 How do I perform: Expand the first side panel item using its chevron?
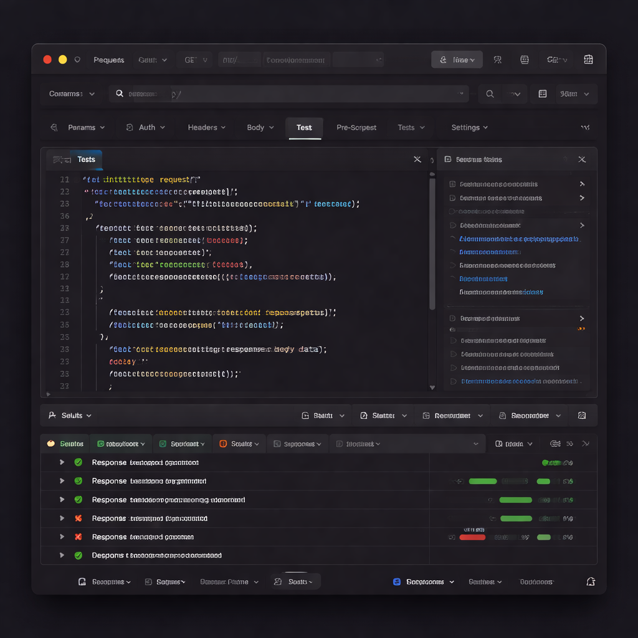point(582,184)
